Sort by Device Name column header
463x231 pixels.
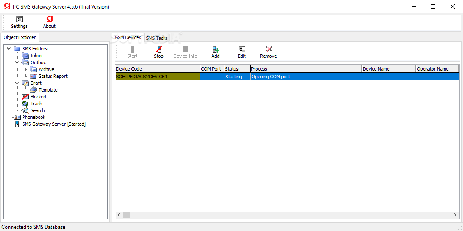click(389, 69)
